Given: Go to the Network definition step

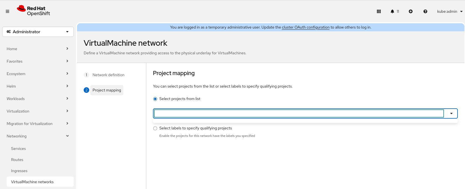Looking at the screenshot, I should [x=108, y=75].
